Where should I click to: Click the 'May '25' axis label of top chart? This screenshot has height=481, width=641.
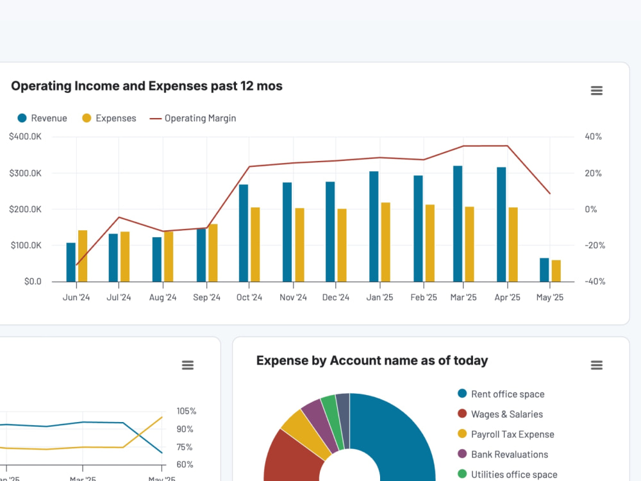pos(550,298)
